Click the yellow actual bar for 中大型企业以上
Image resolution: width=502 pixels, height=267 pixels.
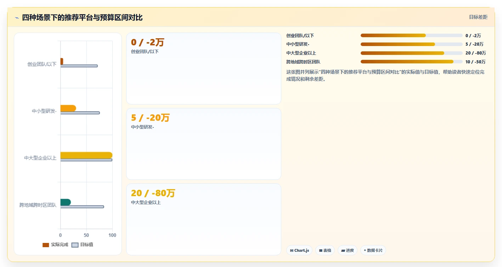[x=86, y=155]
